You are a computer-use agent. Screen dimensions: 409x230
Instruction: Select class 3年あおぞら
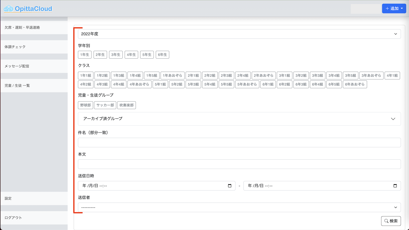(x=371, y=75)
